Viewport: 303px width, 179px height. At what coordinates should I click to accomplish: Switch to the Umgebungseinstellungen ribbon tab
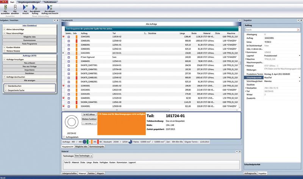(x=29, y=2)
